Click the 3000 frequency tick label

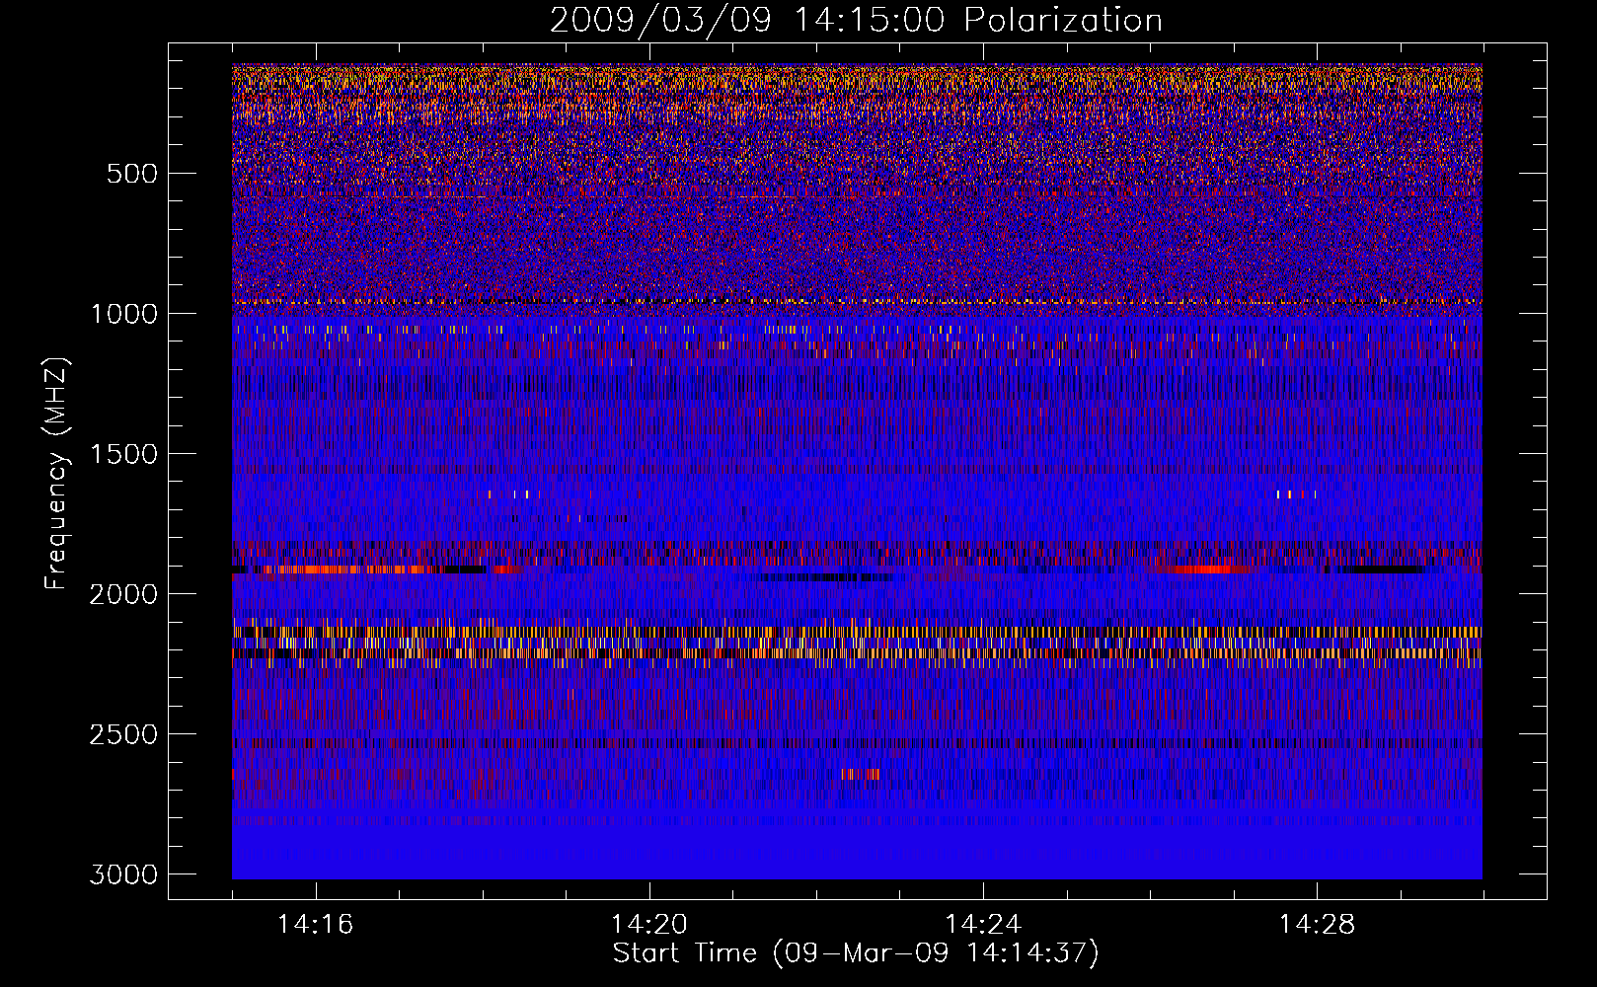pyautogui.click(x=123, y=874)
